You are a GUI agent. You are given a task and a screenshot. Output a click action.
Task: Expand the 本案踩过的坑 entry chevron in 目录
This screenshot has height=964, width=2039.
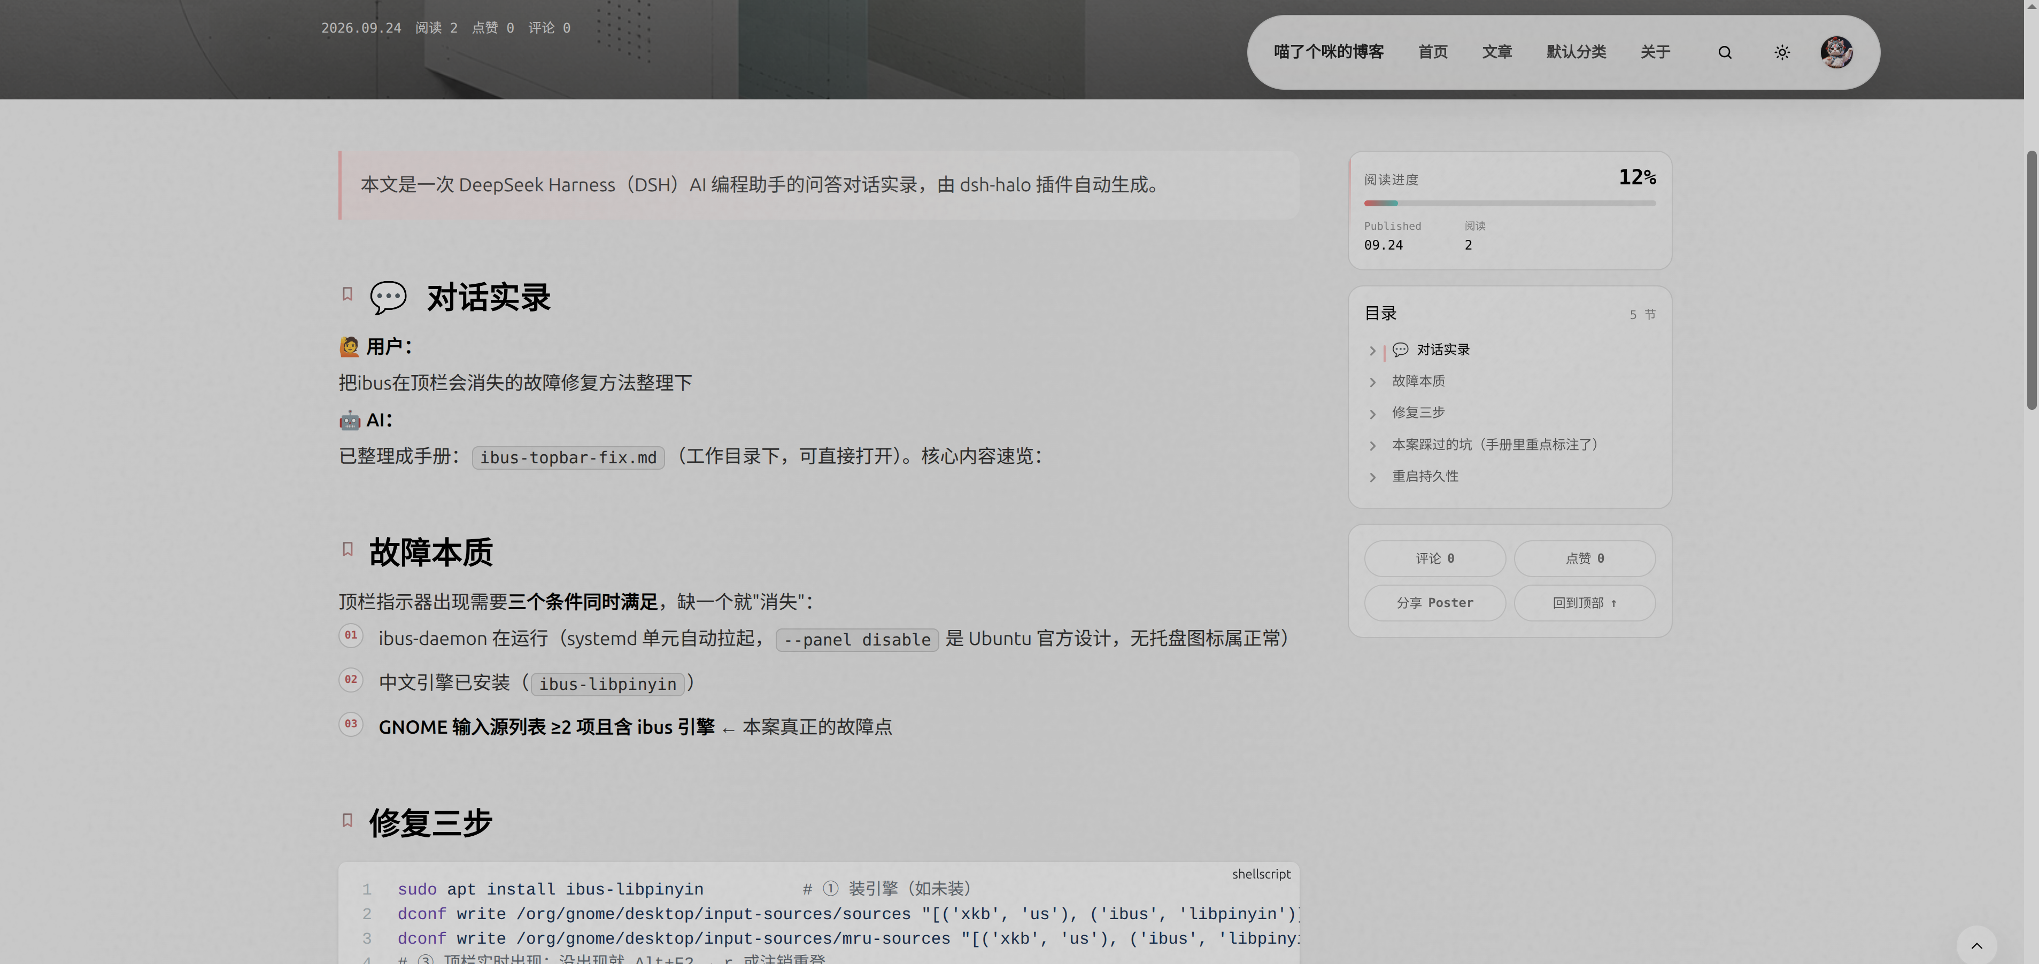pos(1372,446)
